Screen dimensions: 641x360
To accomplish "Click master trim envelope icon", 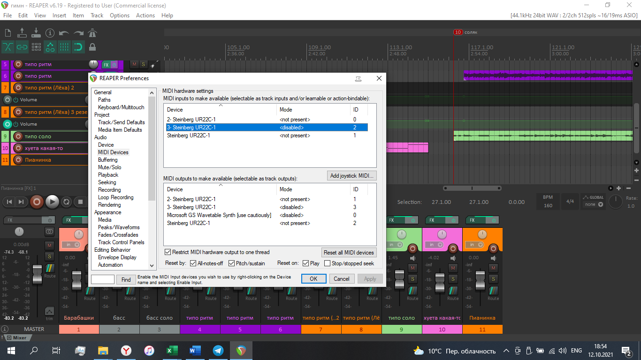I will (x=49, y=311).
